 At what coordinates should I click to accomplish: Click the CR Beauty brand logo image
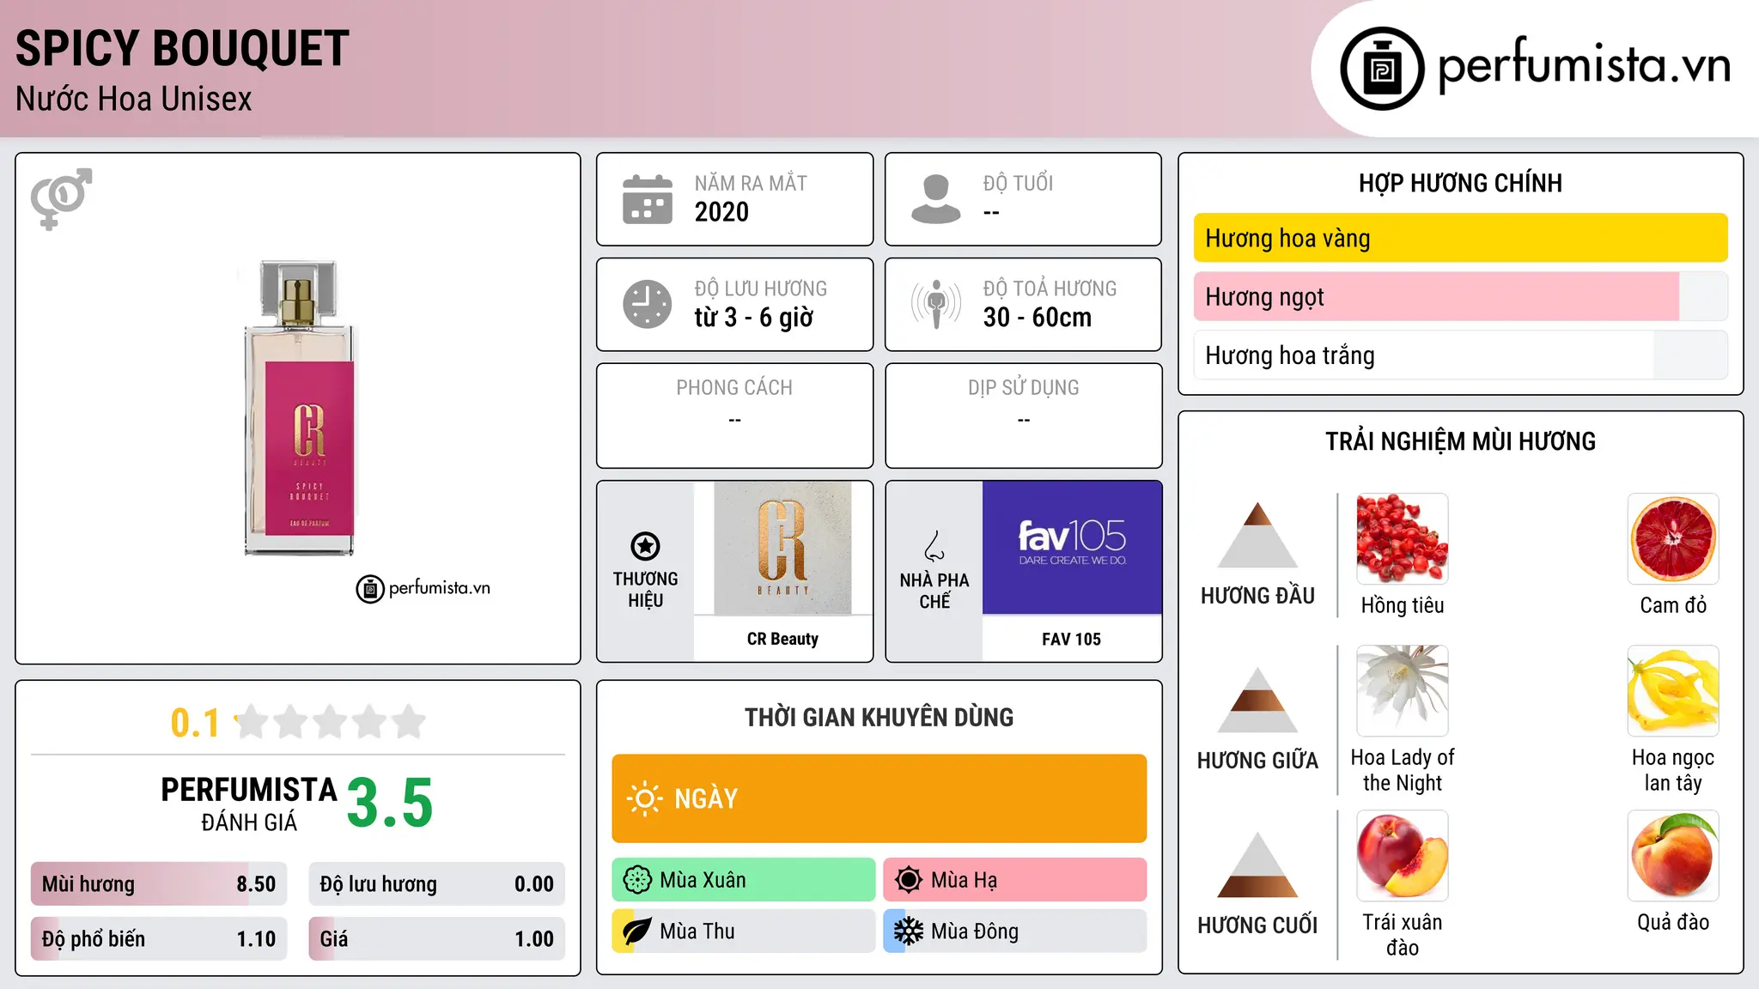[782, 548]
